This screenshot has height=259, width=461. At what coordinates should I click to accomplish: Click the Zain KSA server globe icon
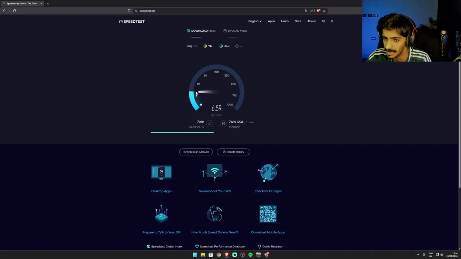[223, 124]
